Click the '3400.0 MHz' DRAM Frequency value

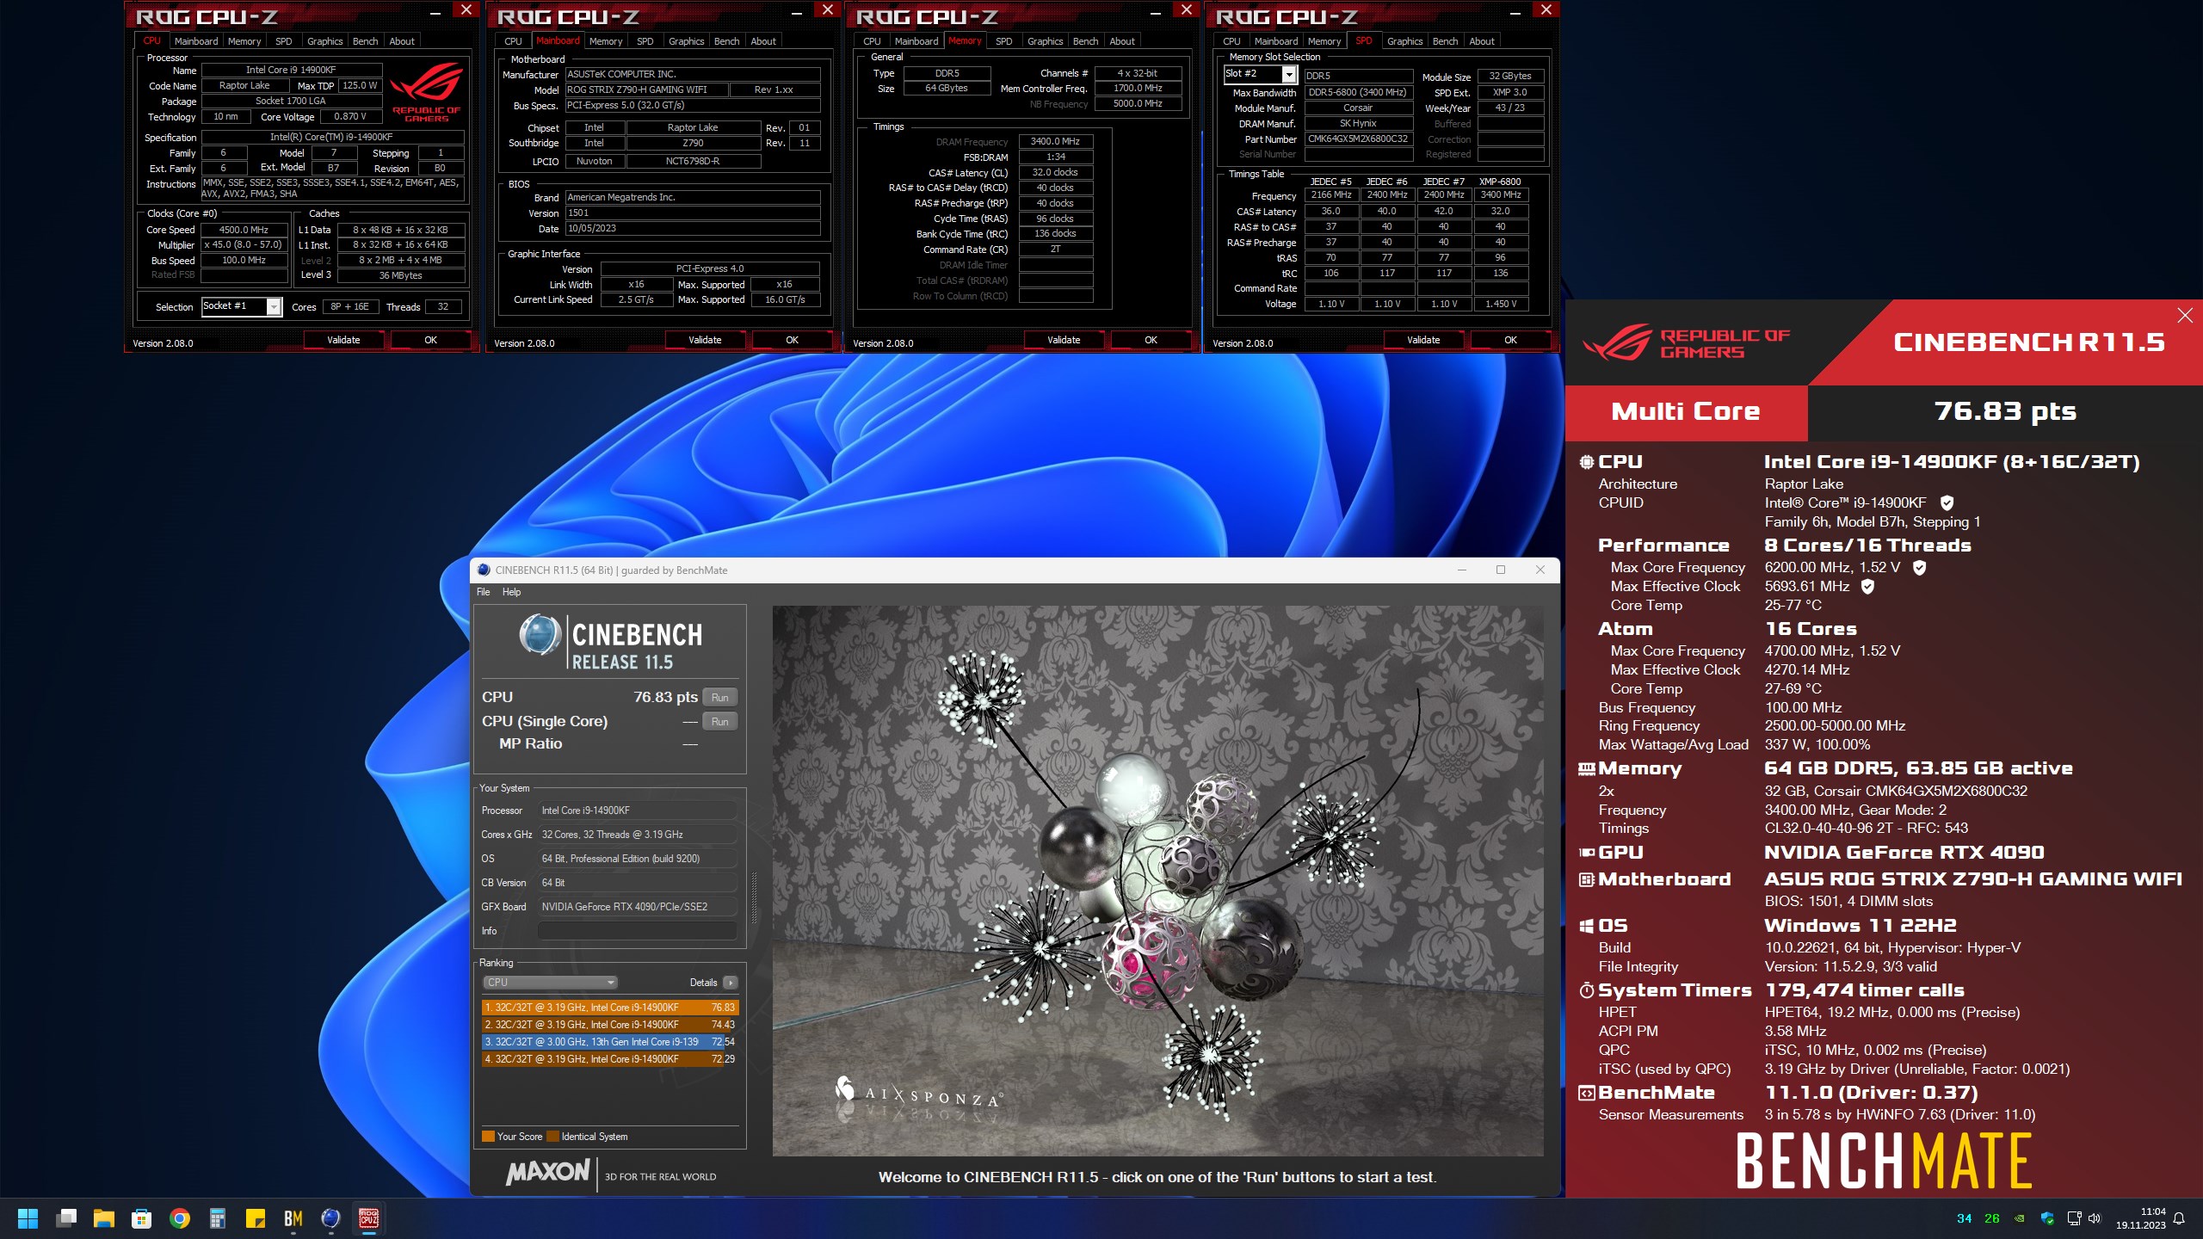(x=1055, y=141)
